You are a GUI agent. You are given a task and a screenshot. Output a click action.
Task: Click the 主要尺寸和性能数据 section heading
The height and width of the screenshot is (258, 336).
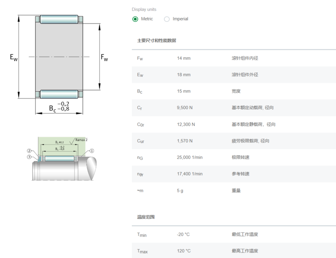[x=157, y=41]
